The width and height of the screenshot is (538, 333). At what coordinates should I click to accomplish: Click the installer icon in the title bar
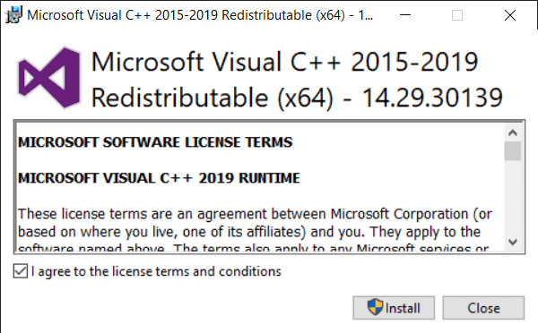point(13,14)
